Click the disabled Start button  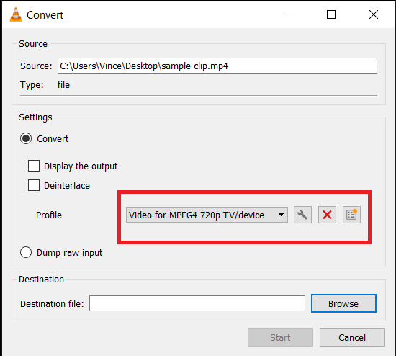280,337
